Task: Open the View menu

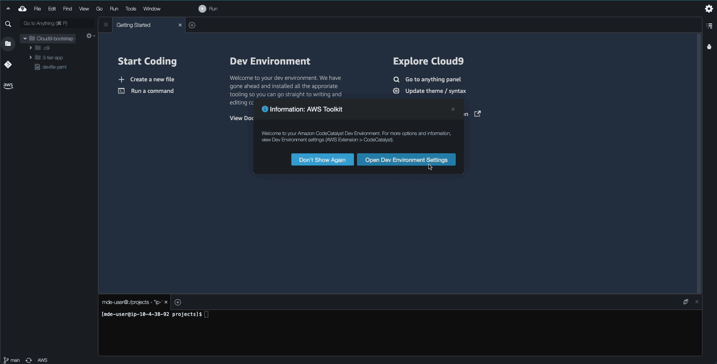Action: [x=84, y=9]
